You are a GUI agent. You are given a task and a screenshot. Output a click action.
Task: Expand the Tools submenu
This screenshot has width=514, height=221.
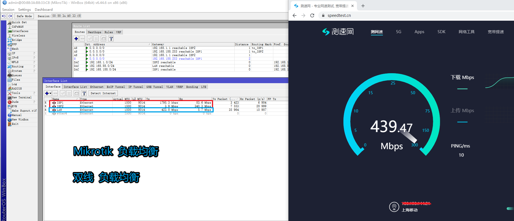(35, 93)
